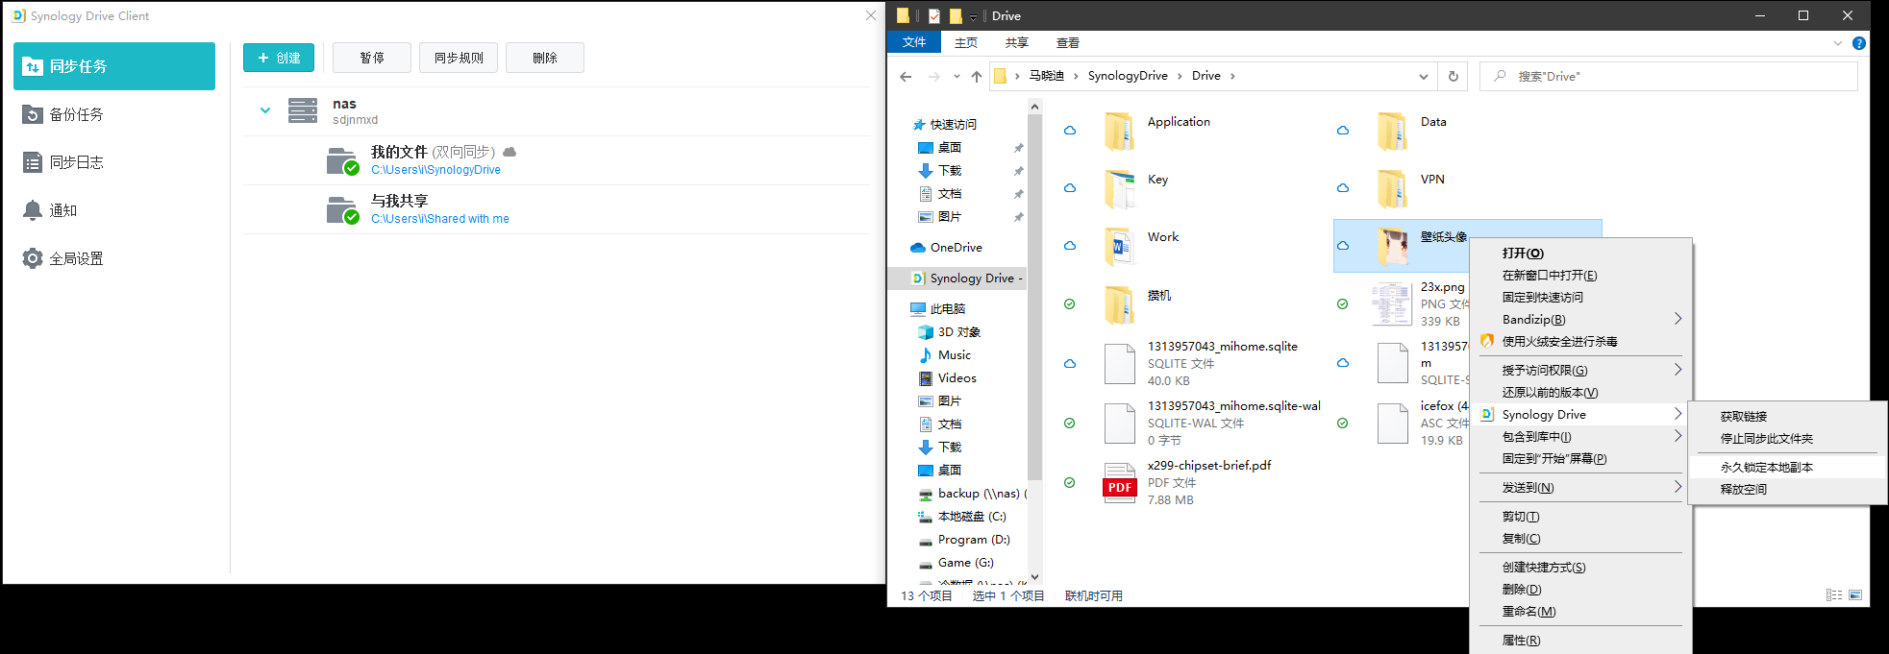The image size is (1889, 654).
Task: Open the 通知 notifications section
Action: pyautogui.click(x=114, y=210)
